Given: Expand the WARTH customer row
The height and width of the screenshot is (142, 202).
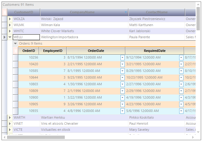Looking at the screenshot, I should (x=10, y=117).
